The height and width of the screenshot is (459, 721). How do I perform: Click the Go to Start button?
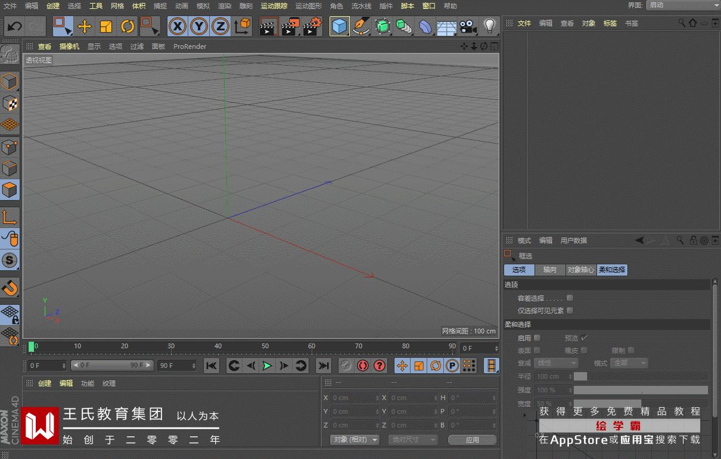[212, 366]
